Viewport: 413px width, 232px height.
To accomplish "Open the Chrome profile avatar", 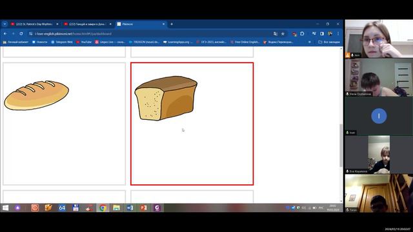I will click(x=330, y=34).
